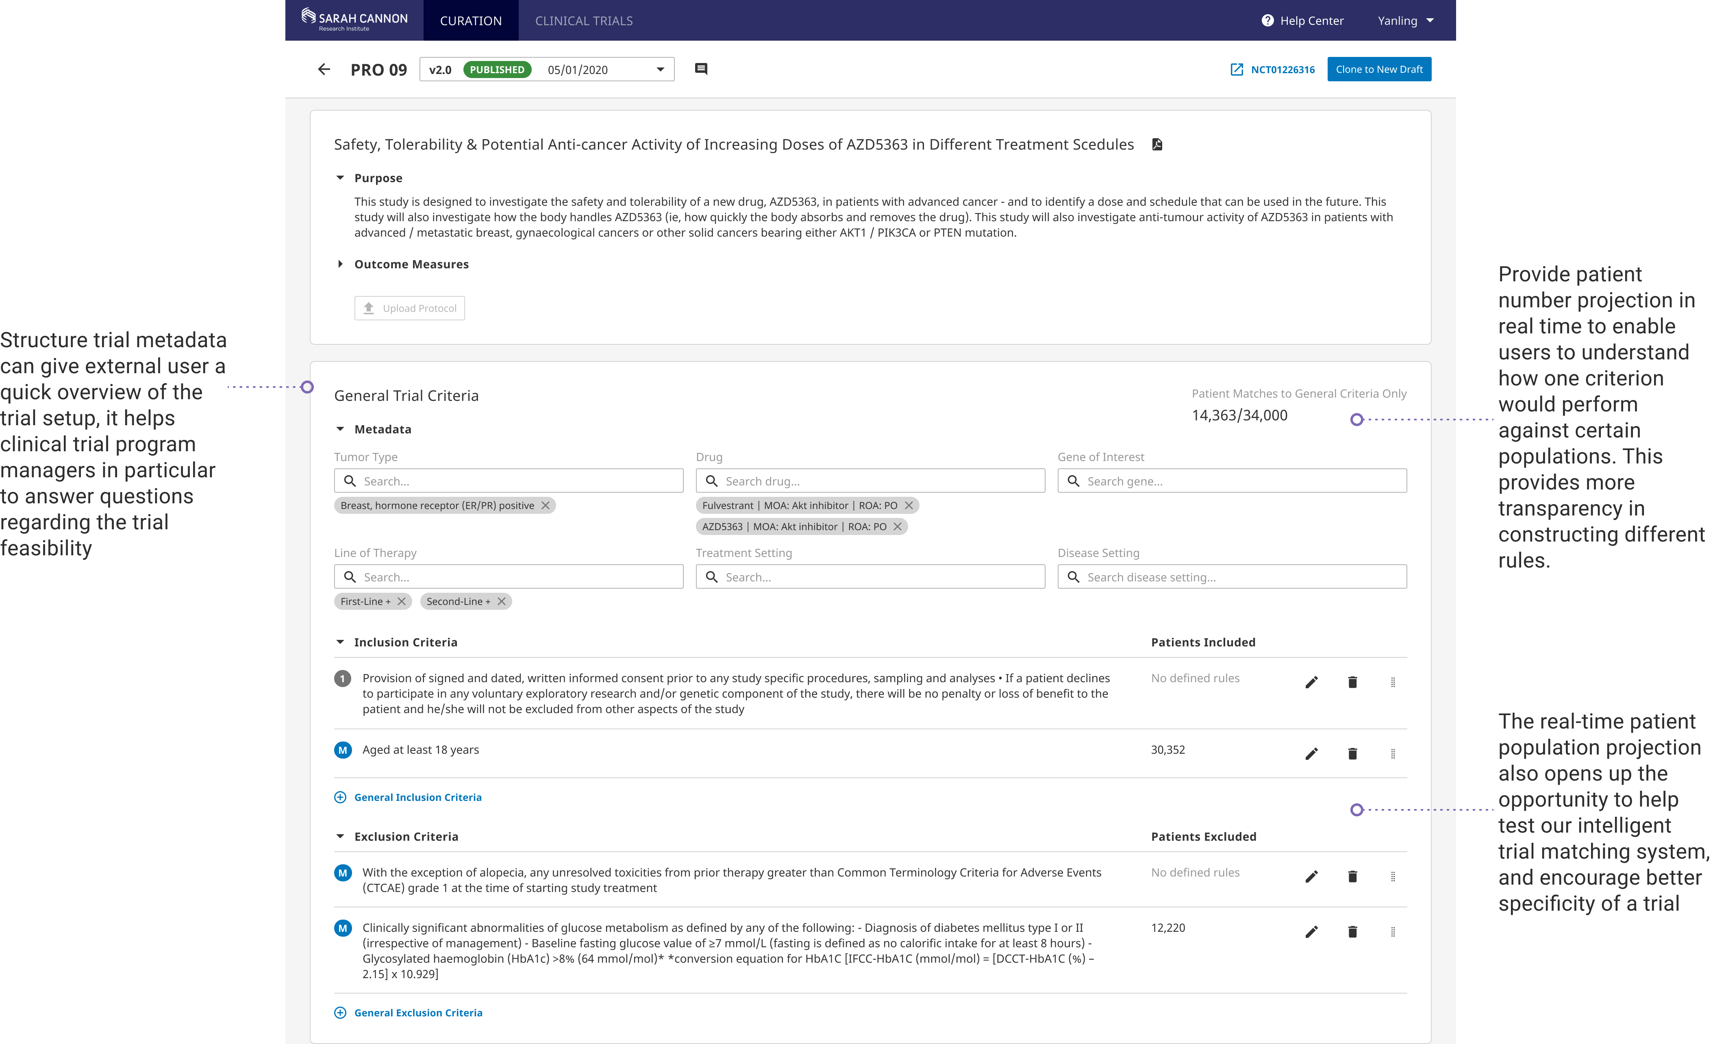
Task: Click the Upload Protocol button
Action: (x=409, y=309)
